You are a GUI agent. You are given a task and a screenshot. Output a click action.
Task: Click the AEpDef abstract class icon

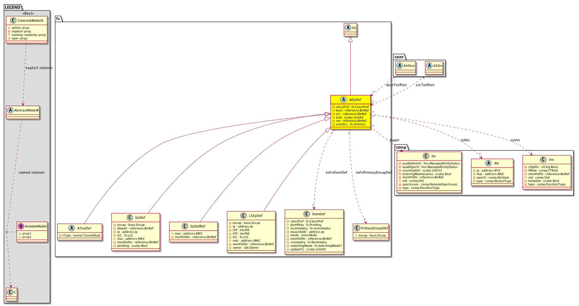coord(343,99)
